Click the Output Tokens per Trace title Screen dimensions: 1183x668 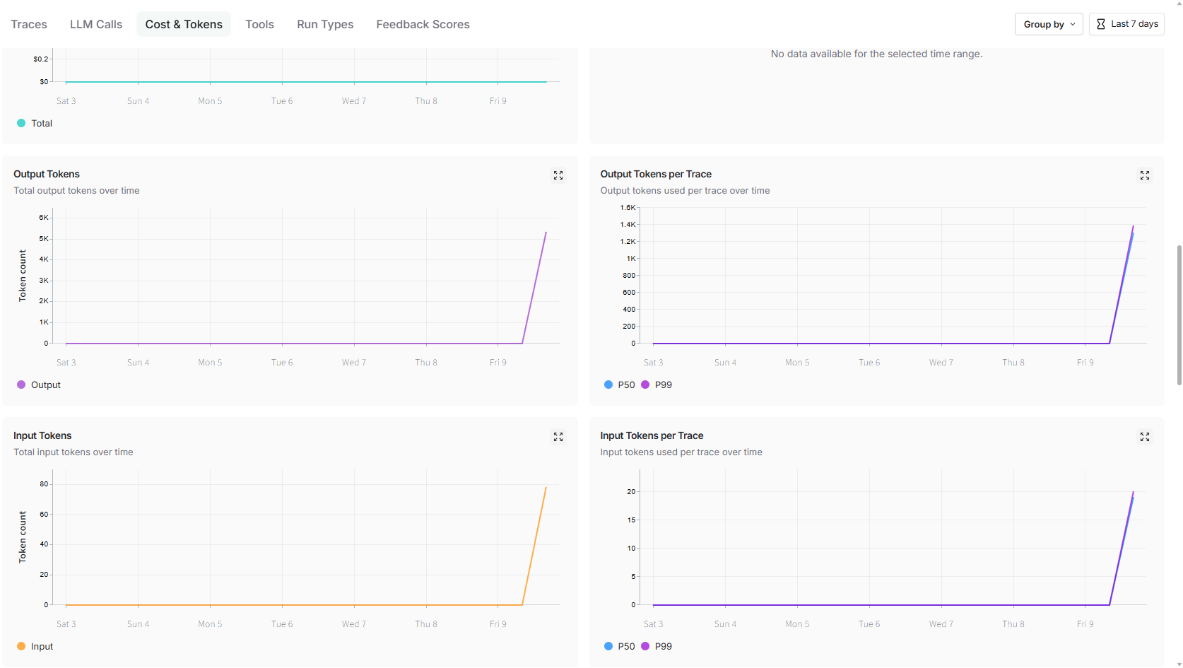click(656, 174)
